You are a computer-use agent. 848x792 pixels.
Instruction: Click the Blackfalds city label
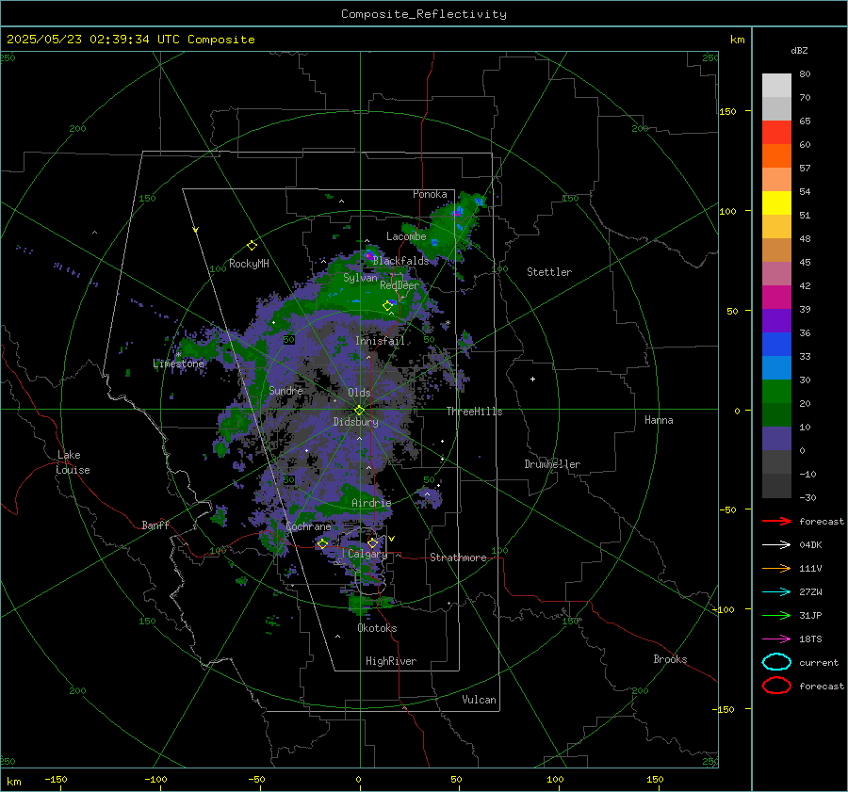[x=400, y=261]
